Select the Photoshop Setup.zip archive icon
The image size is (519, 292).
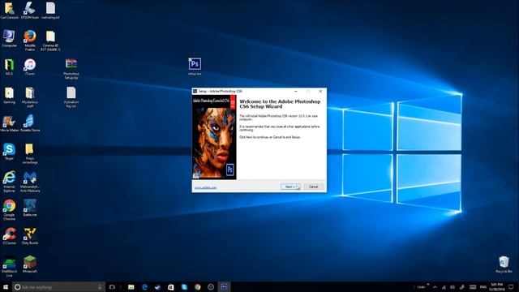click(x=71, y=68)
